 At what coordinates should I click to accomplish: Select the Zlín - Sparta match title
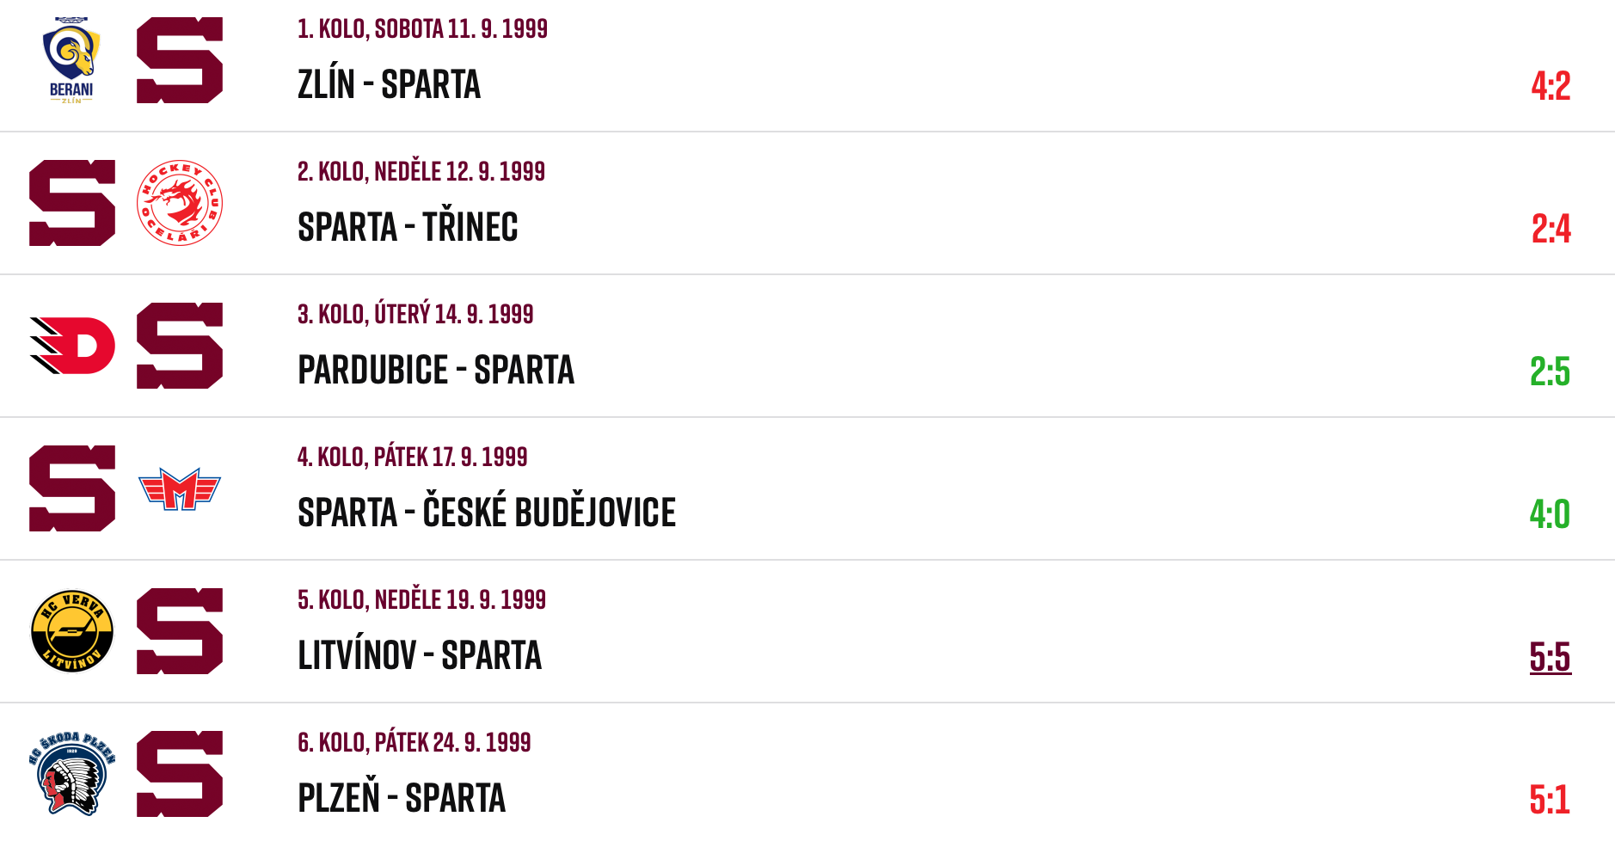pos(389,84)
